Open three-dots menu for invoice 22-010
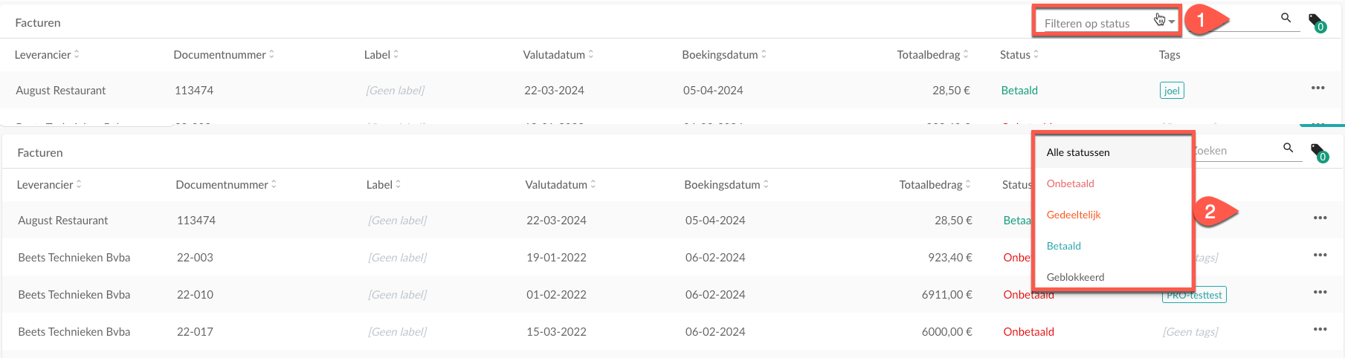The width and height of the screenshot is (1345, 358). (1320, 292)
